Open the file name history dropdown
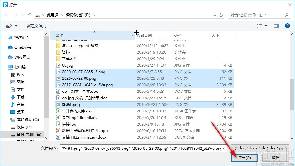This screenshot has width=295, height=166. [224, 148]
